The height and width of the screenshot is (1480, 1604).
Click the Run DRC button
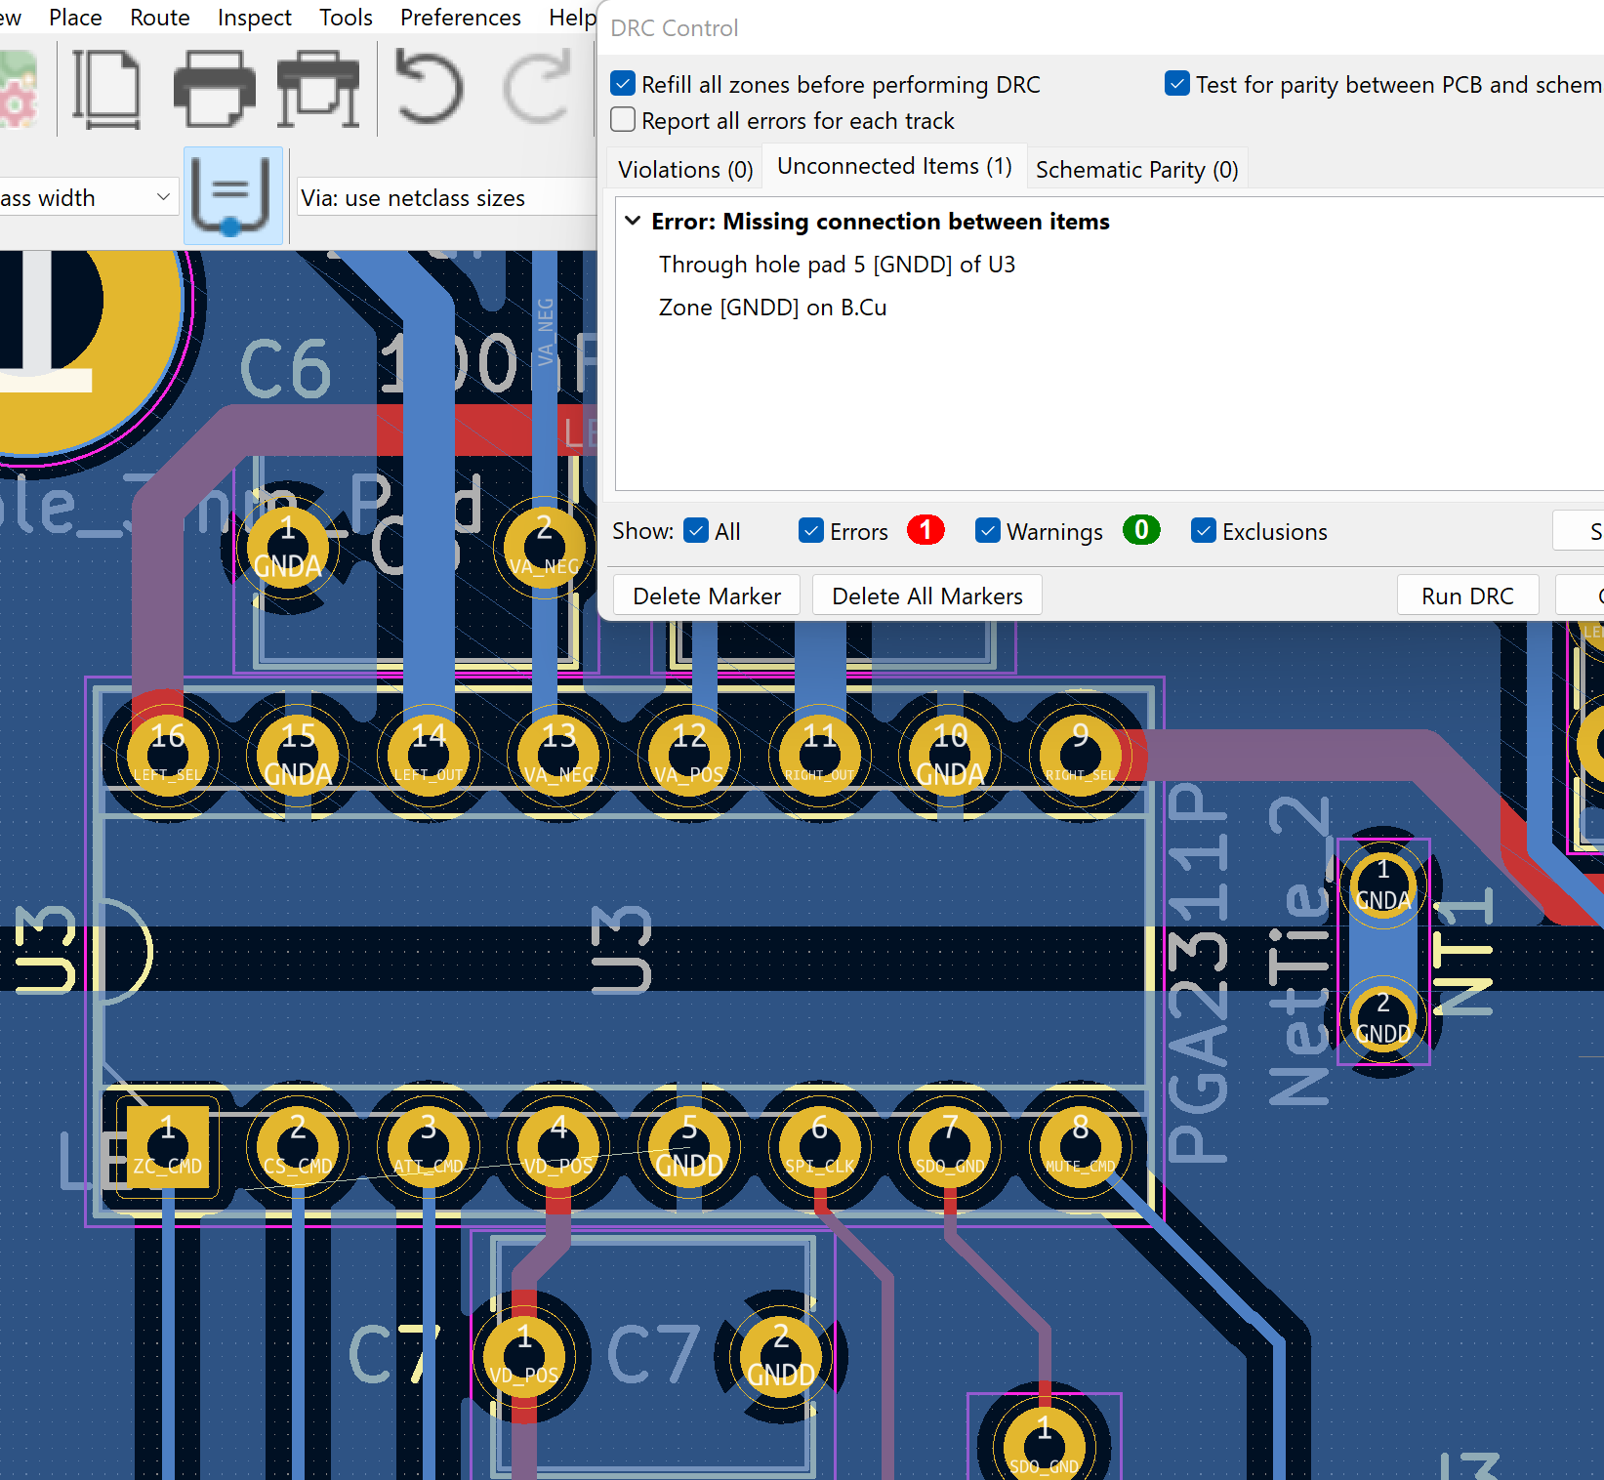click(1467, 596)
